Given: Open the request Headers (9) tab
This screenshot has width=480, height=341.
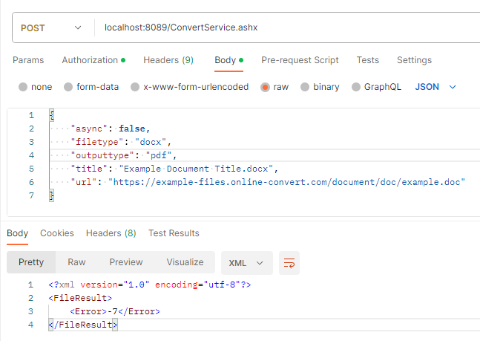Looking at the screenshot, I should pyautogui.click(x=168, y=60).
